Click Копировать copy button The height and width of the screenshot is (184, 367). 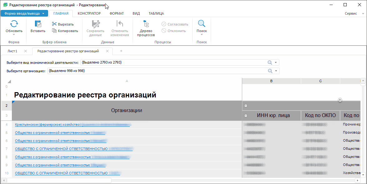(65, 31)
